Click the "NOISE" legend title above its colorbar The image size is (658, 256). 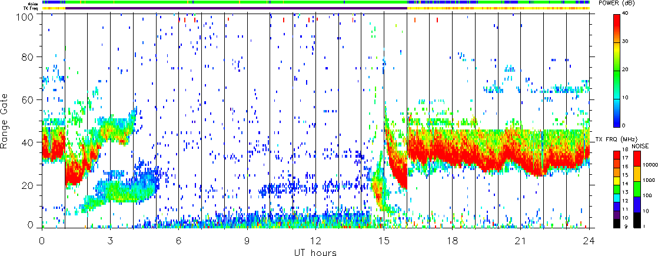point(640,146)
